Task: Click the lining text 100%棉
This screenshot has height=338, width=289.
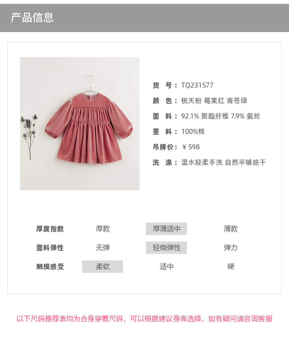Action: [x=193, y=131]
